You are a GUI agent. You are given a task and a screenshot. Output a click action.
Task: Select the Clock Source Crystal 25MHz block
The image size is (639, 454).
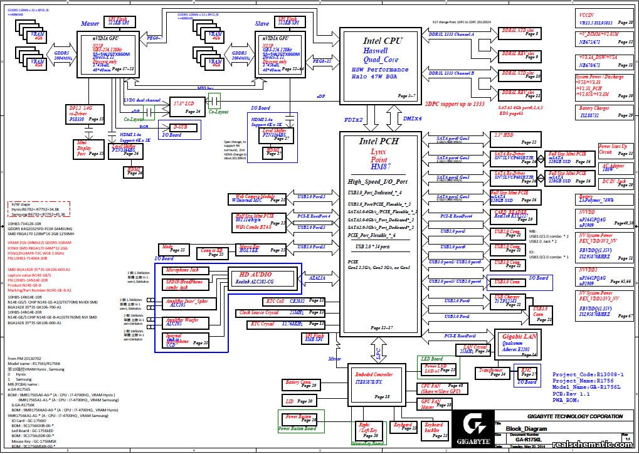tap(281, 313)
